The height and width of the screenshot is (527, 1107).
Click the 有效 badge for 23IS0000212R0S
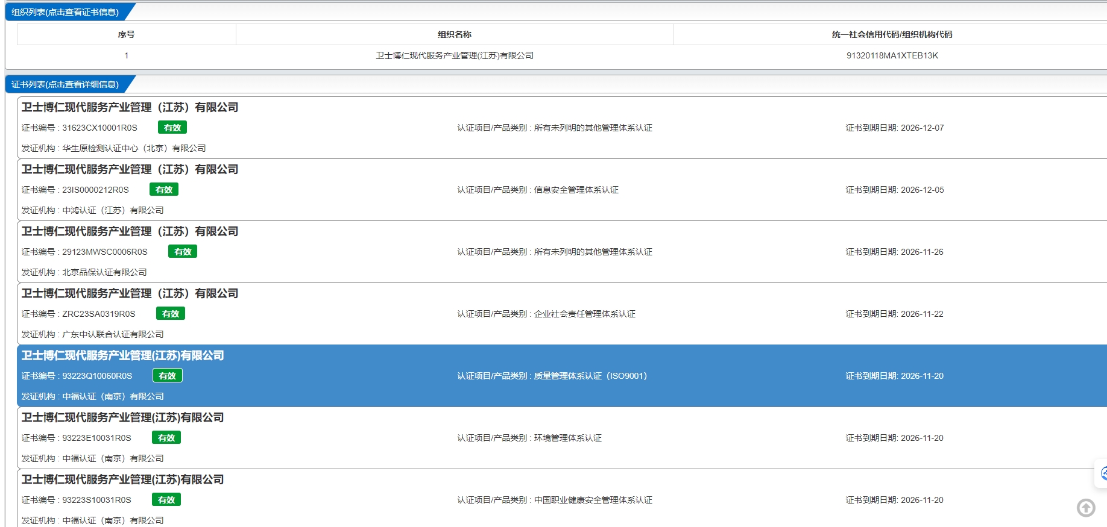coord(164,190)
